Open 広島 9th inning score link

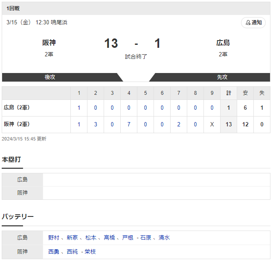(212, 108)
